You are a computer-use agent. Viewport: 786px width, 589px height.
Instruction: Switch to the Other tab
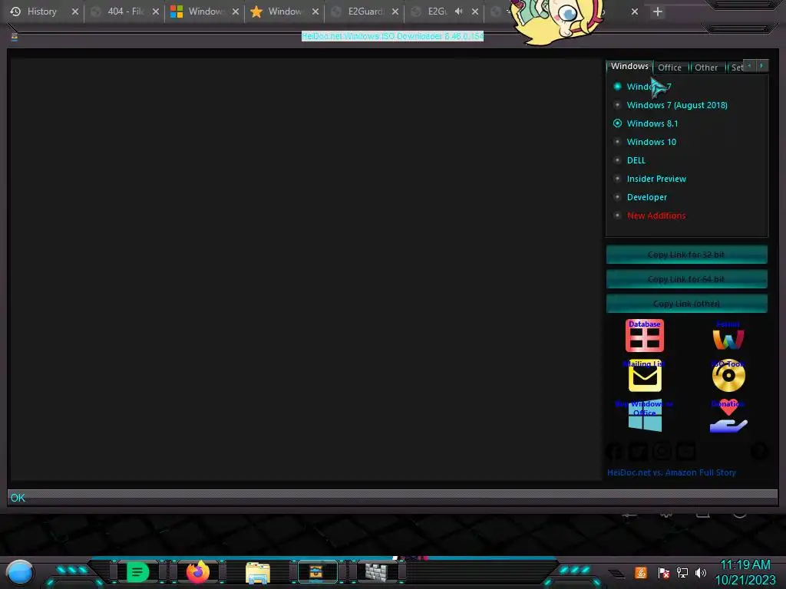point(706,67)
